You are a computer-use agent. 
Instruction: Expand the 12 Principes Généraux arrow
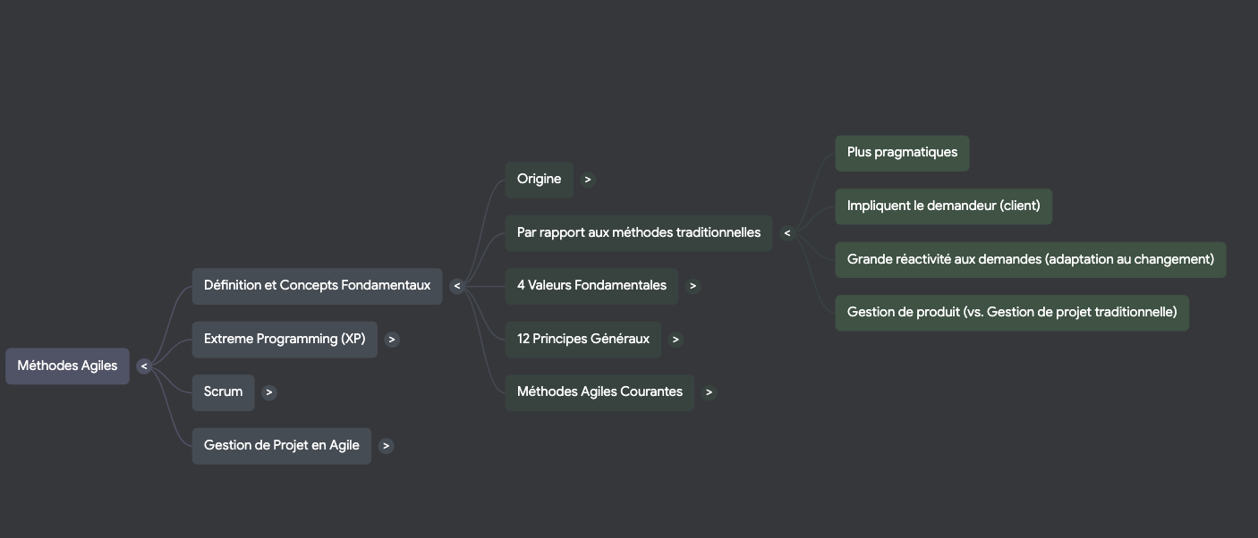(676, 340)
